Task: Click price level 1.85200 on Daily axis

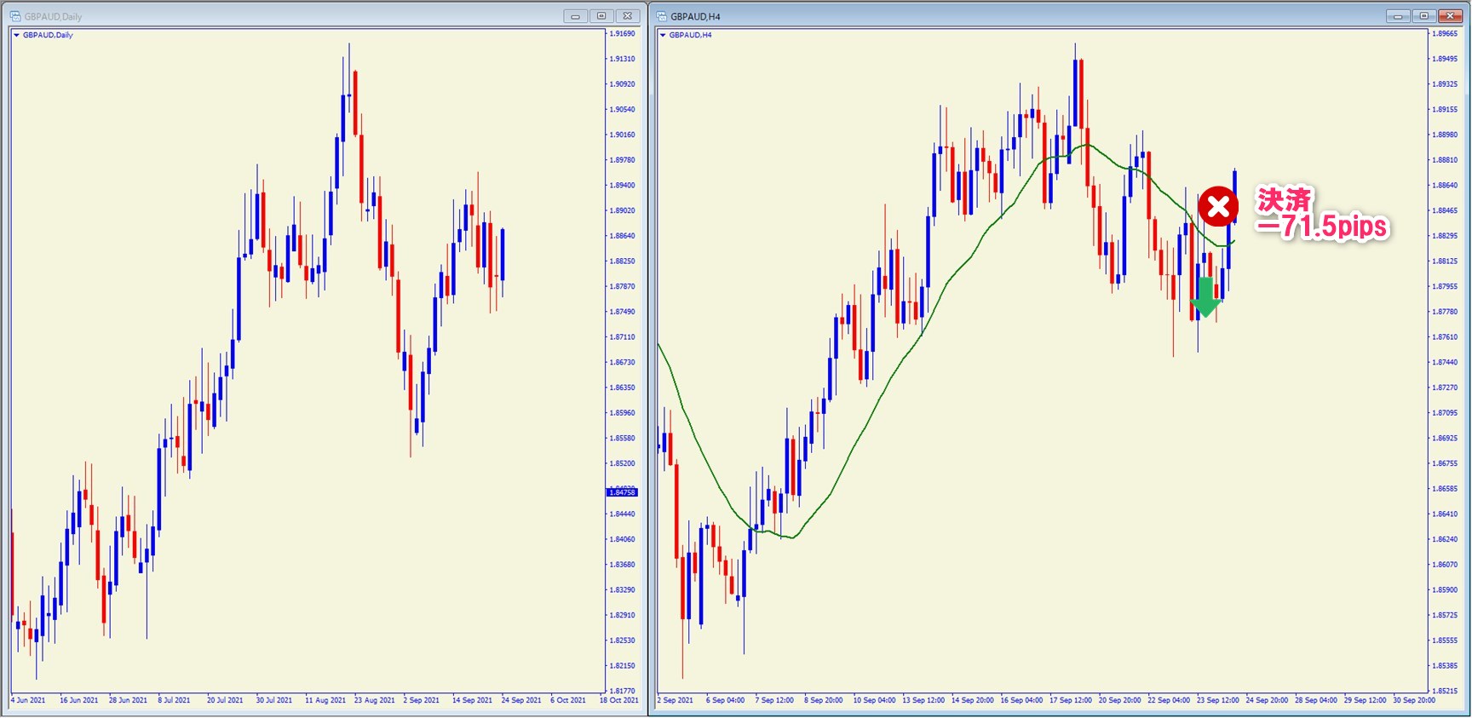Action: (x=623, y=463)
